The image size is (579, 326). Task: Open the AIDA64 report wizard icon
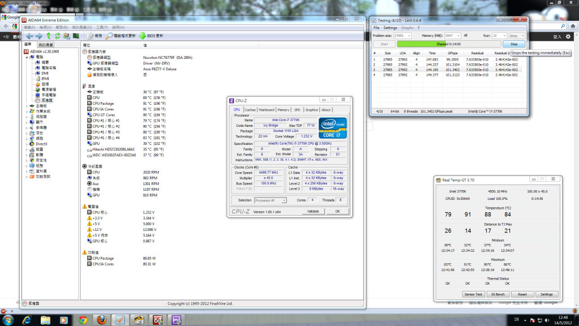pos(94,36)
